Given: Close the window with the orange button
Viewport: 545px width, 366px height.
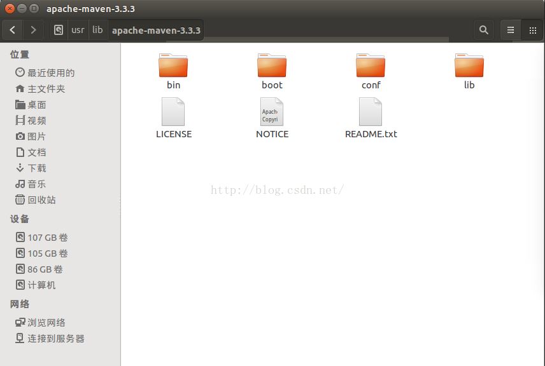Looking at the screenshot, I should click(x=10, y=8).
